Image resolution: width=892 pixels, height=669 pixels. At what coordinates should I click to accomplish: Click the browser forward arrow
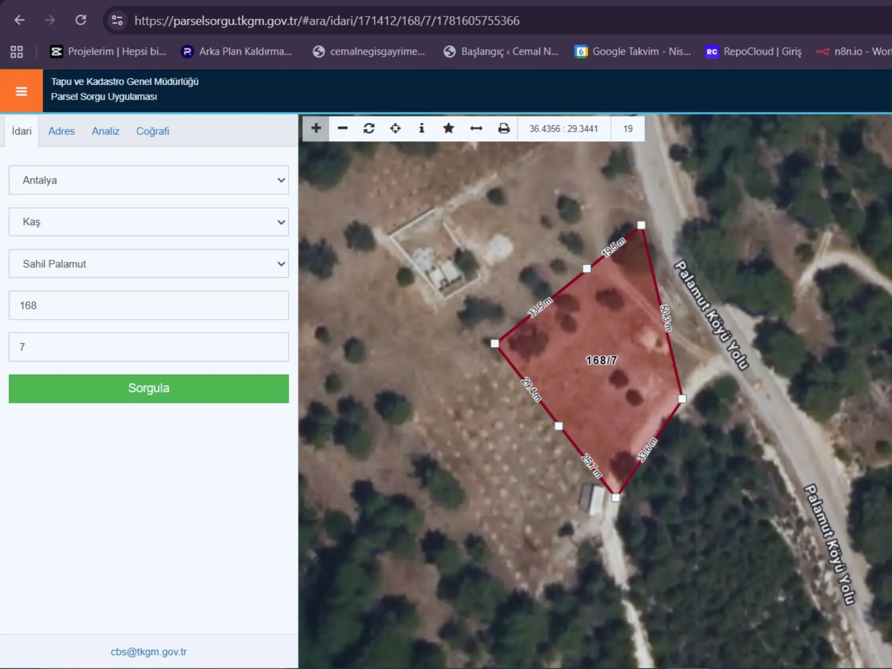point(50,20)
